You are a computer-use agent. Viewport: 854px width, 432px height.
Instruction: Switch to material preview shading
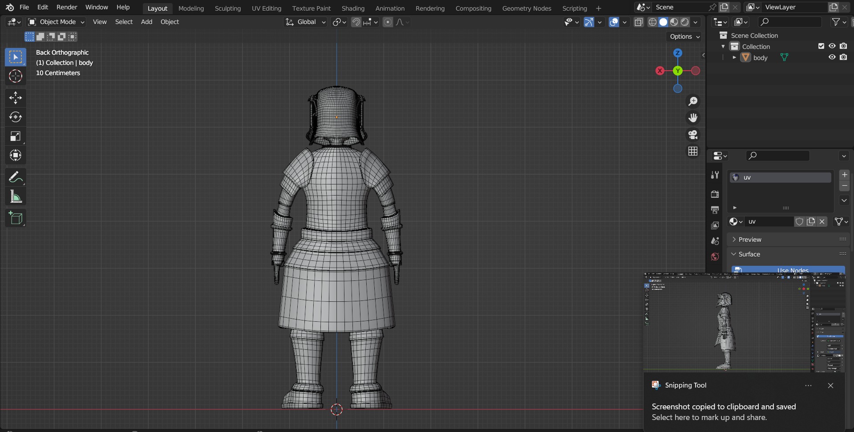click(674, 22)
